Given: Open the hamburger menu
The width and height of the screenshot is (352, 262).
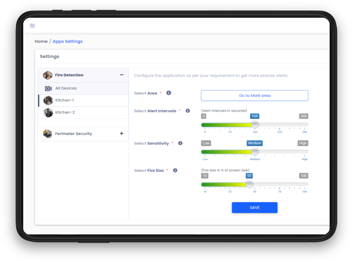Looking at the screenshot, I should pos(32,26).
